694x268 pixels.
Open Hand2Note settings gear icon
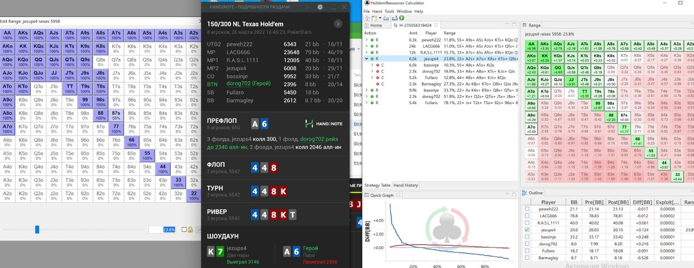(x=320, y=7)
